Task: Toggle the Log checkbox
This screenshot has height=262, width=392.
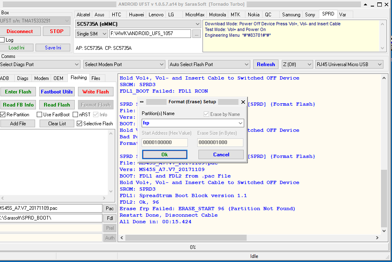Action: (x=2, y=40)
